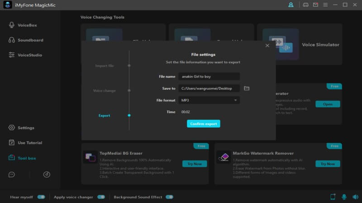Click the iMyFone MagicMic logo icon
Screen dimensions: 362x203
point(8,5)
